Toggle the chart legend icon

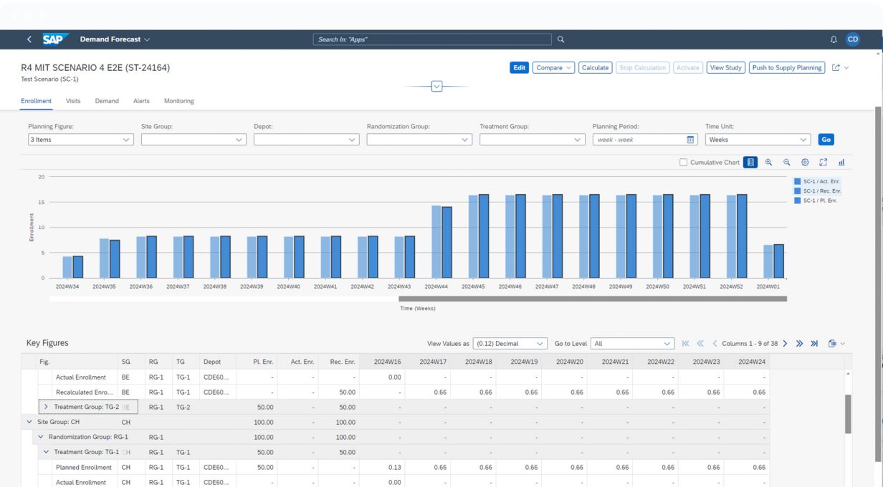(x=750, y=163)
